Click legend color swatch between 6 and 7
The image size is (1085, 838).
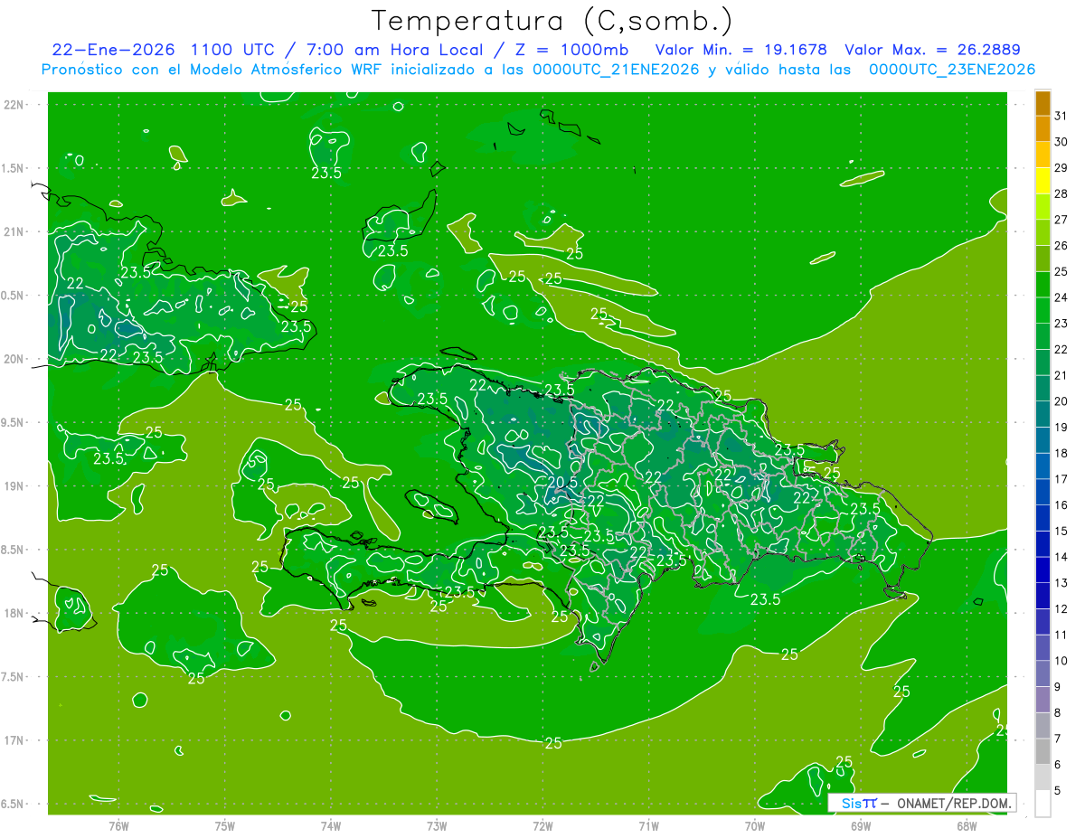pos(1043,752)
